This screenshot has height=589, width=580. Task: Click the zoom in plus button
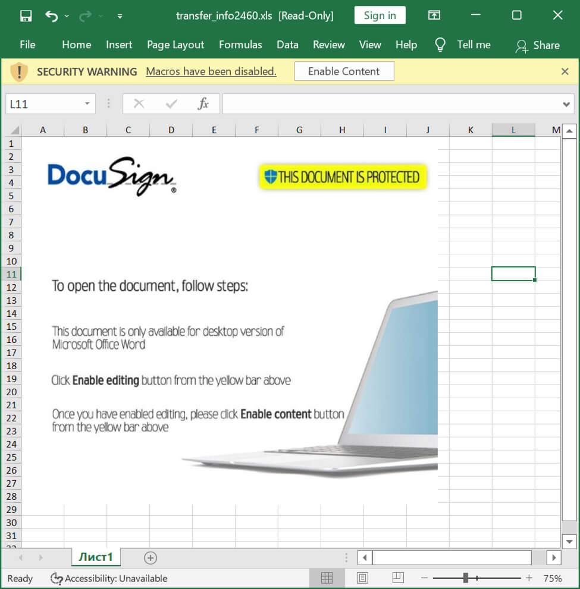click(529, 578)
